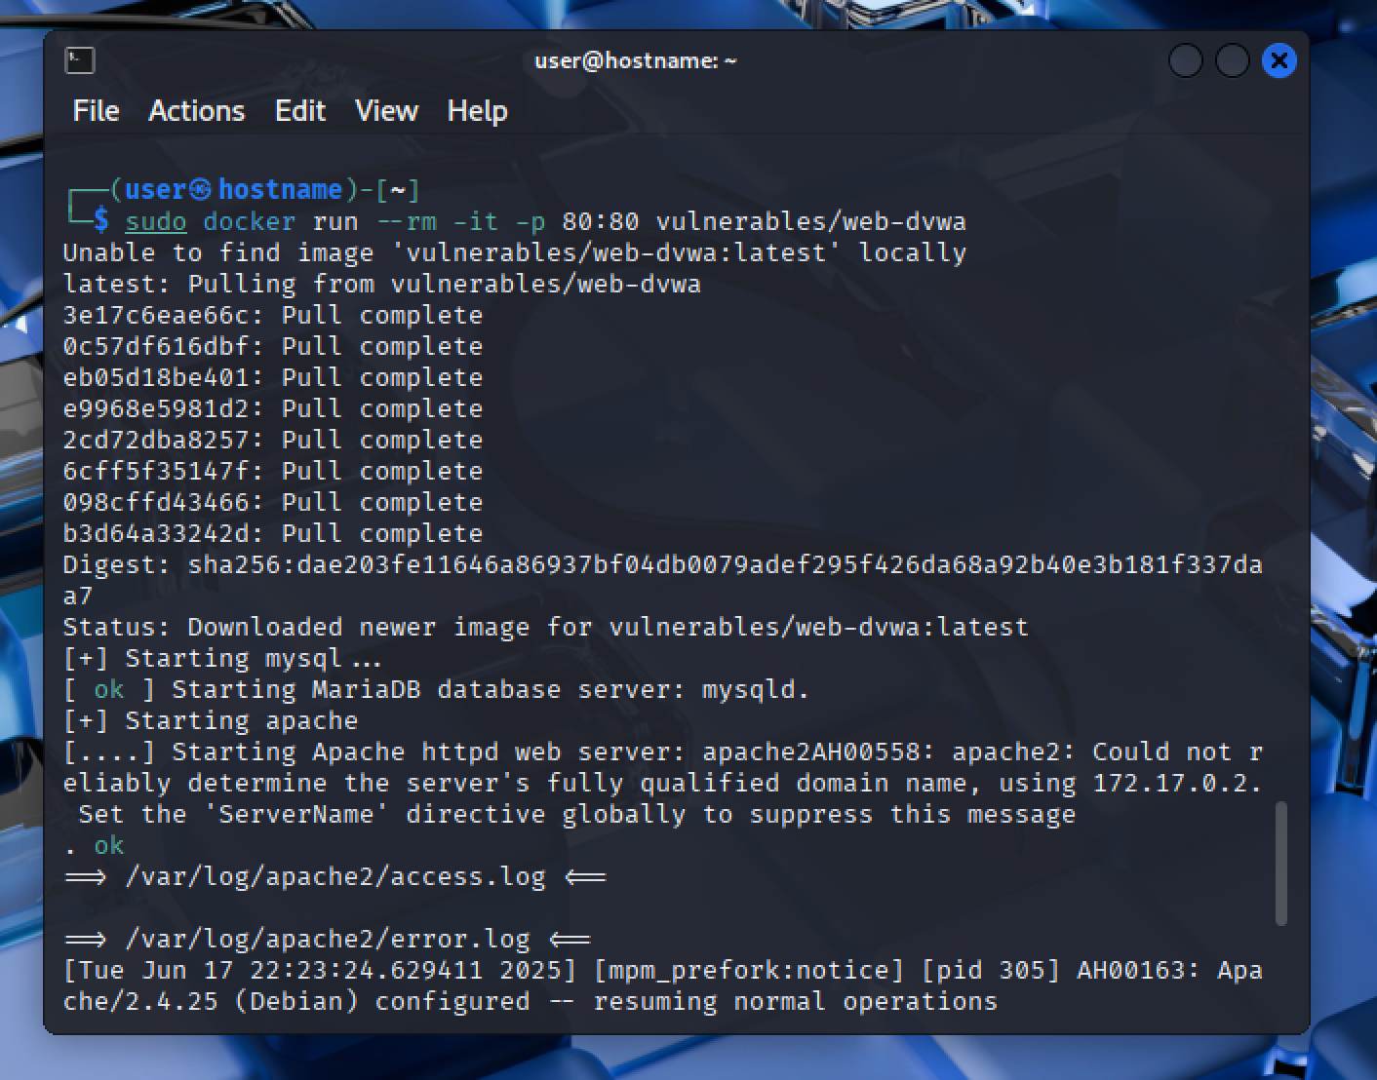Click the '/var/log/apache2/access.log' path

[x=335, y=876]
